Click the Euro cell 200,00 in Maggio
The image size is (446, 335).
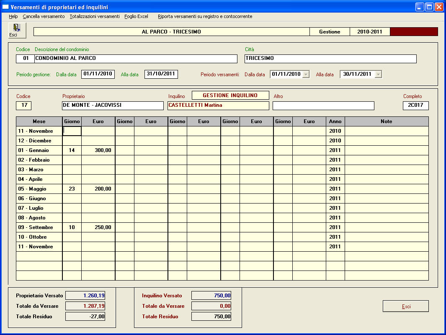(x=98, y=189)
